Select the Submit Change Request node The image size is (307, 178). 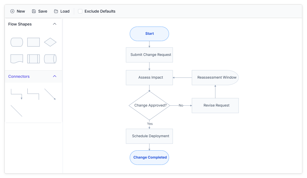point(149,55)
